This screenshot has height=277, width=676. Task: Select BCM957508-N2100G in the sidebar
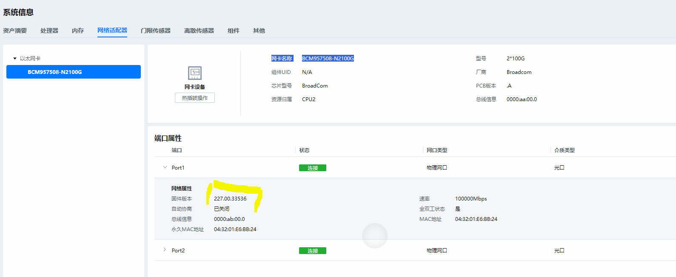click(x=73, y=72)
